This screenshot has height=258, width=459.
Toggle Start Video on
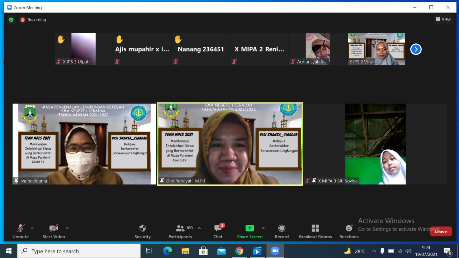[x=53, y=231]
